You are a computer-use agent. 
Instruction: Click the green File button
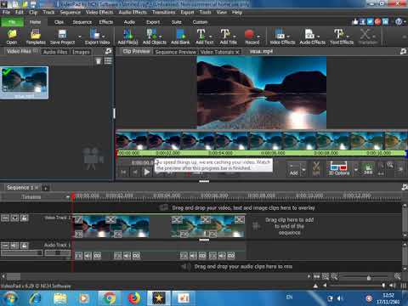12,22
